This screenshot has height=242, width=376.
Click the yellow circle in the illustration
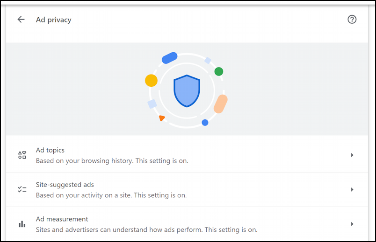pyautogui.click(x=151, y=80)
